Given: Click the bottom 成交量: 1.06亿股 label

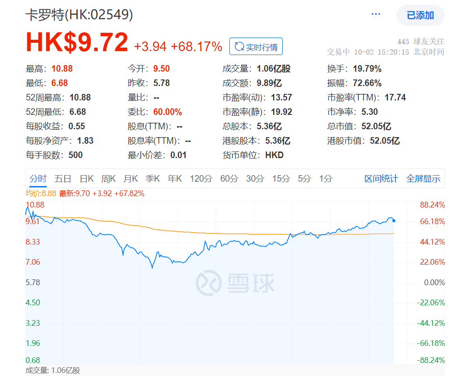Looking at the screenshot, I should tap(53, 370).
